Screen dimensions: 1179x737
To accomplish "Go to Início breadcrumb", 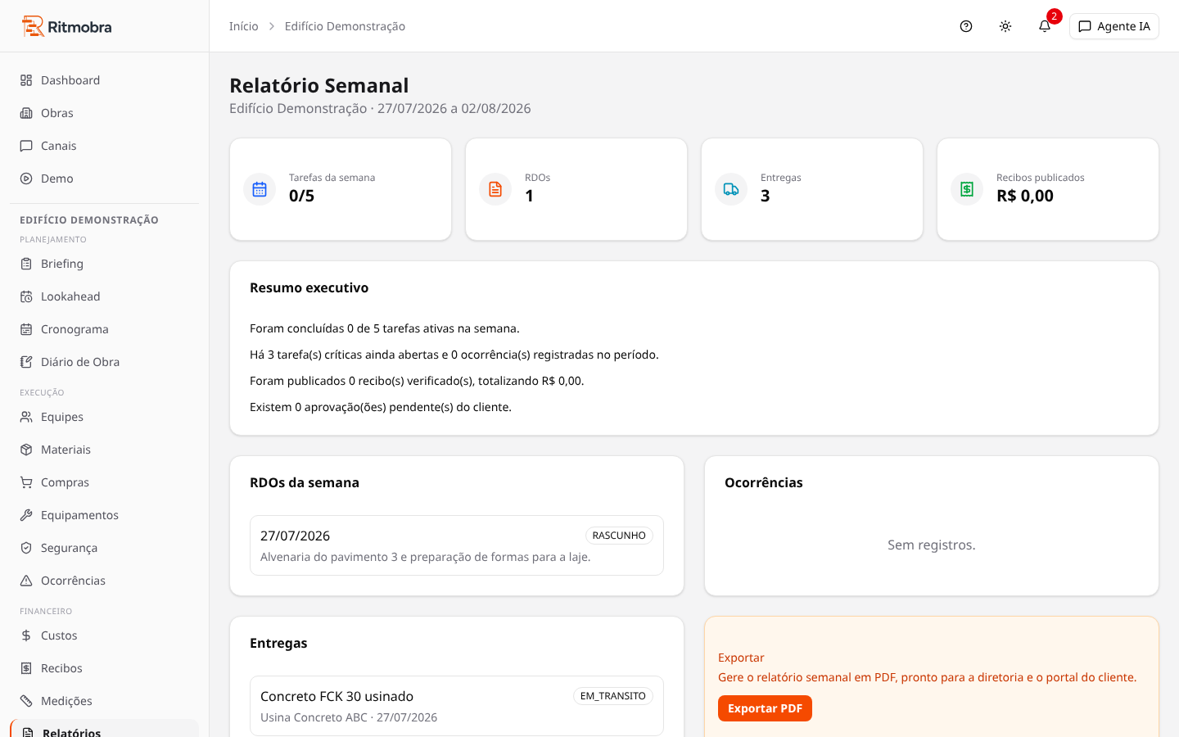I will 244,26.
